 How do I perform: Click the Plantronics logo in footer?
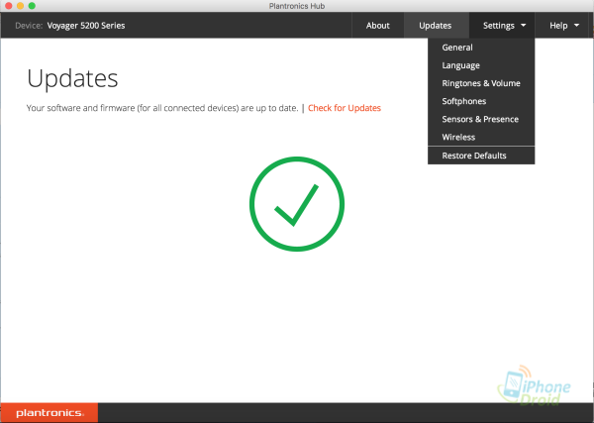(49, 413)
